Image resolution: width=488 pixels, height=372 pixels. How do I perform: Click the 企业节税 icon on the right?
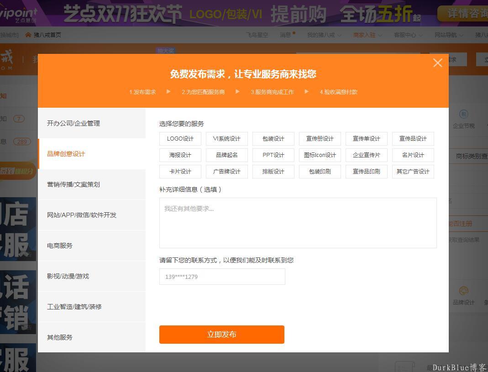(x=463, y=114)
